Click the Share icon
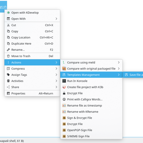 (x=8, y=87)
